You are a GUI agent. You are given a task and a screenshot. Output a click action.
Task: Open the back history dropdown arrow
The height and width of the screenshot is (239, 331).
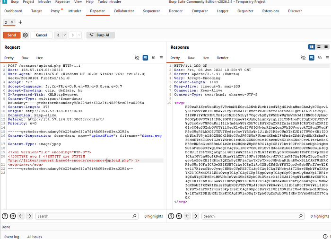(x=65, y=35)
